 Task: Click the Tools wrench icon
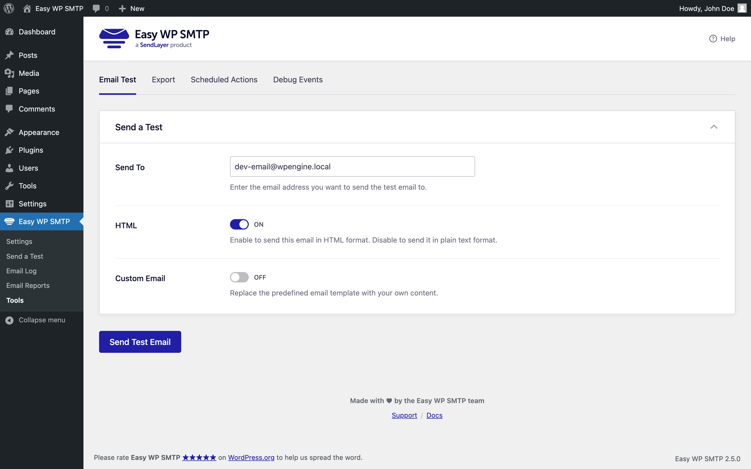[10, 186]
